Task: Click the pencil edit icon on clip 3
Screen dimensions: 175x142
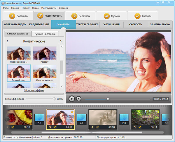Action: tap(55, 127)
